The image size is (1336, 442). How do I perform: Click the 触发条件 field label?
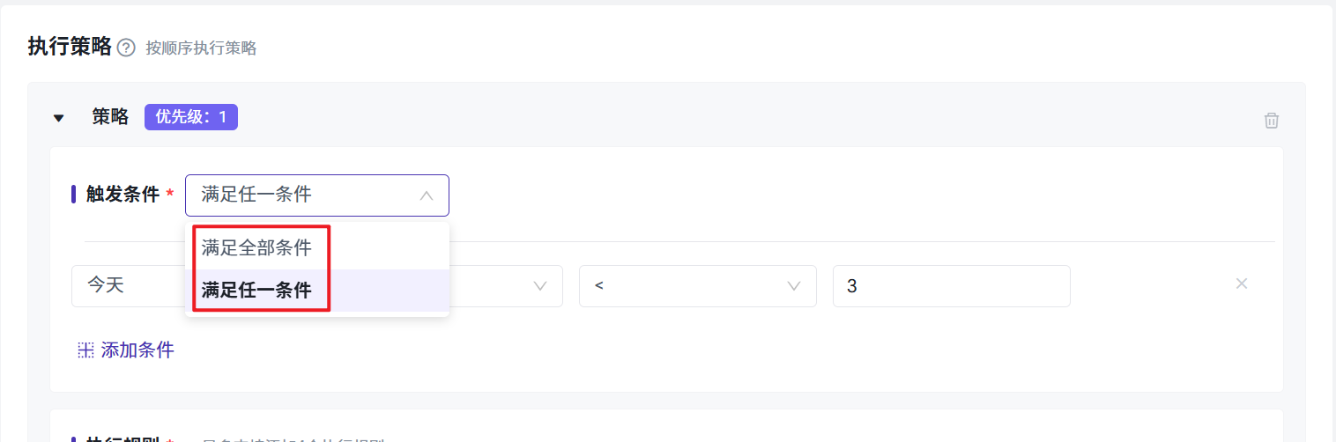click(122, 195)
